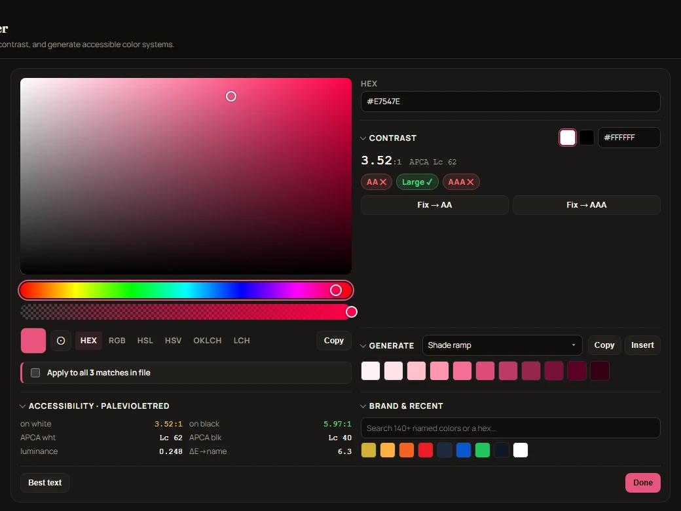Pick the eighth dark rose ramp swatch
The width and height of the screenshot is (681, 511).
(531, 371)
